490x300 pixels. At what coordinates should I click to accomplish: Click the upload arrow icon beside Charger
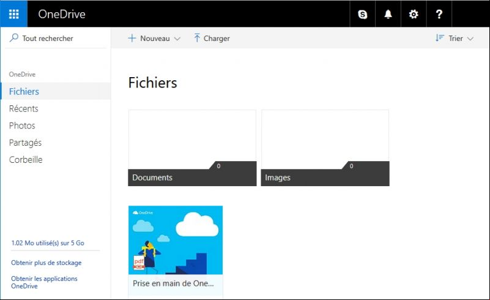(197, 38)
